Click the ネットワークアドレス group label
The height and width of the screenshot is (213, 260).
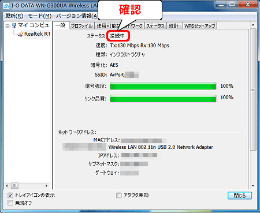point(77,132)
